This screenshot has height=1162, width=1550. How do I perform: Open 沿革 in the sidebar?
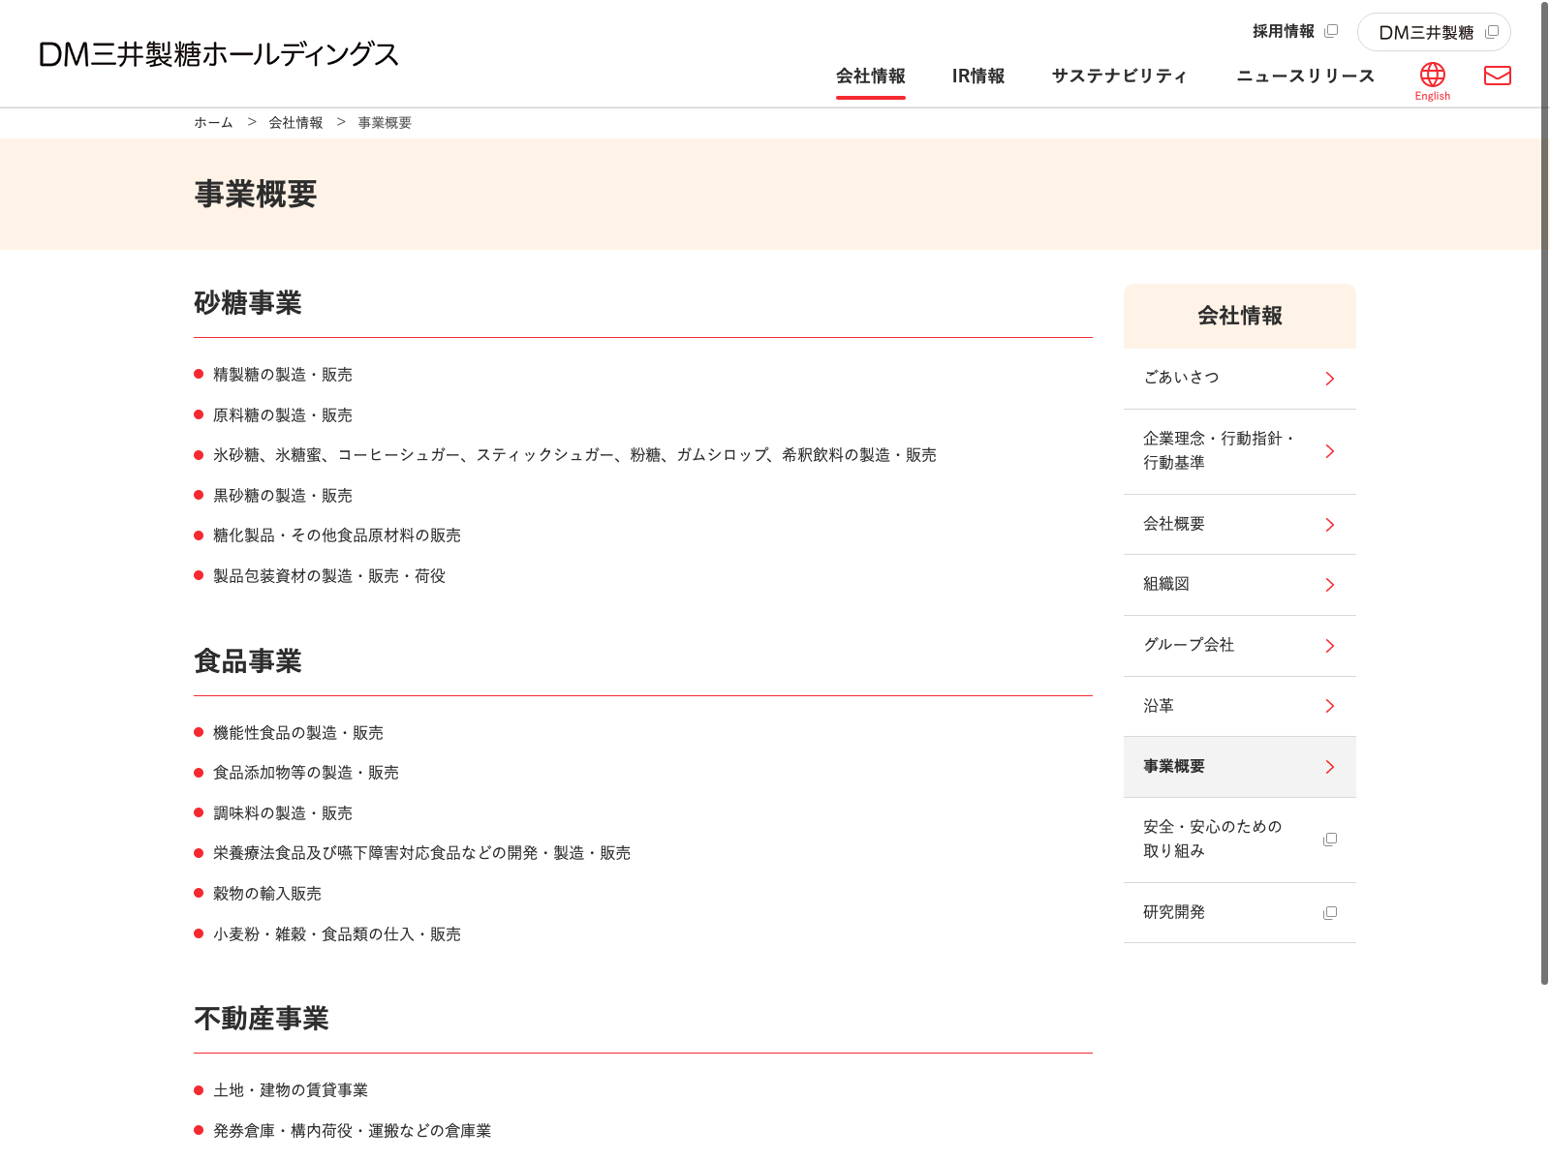pos(1159,706)
